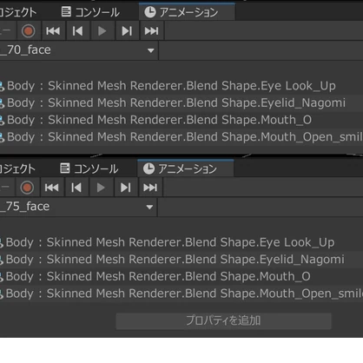
Task: Switch to the upper コンソール tab
Action: point(90,12)
